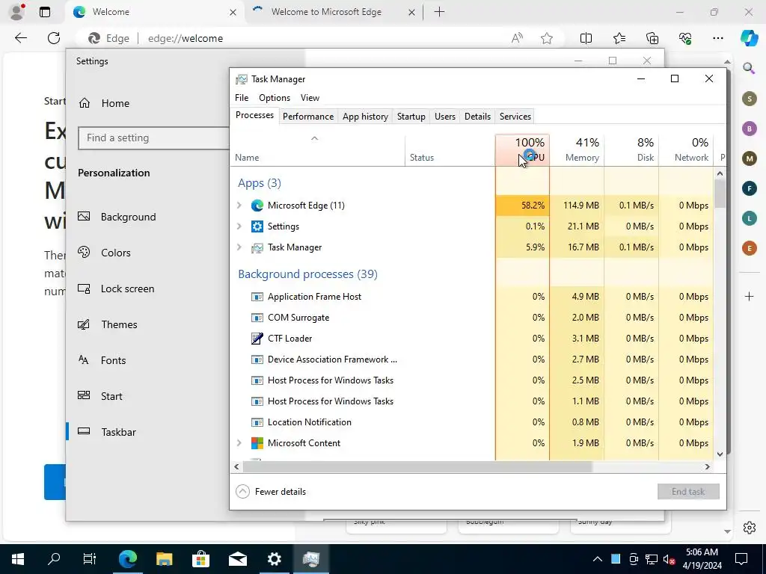Open Browser essentials heart icon

[x=685, y=38]
